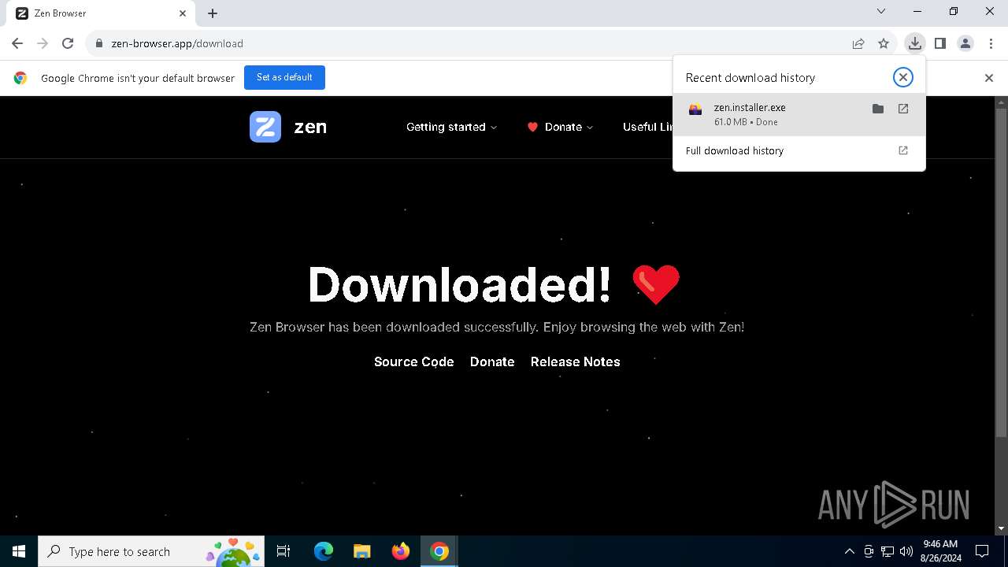Toggle the Chrome side panel icon
Screen dimensions: 1008x567
click(x=939, y=43)
